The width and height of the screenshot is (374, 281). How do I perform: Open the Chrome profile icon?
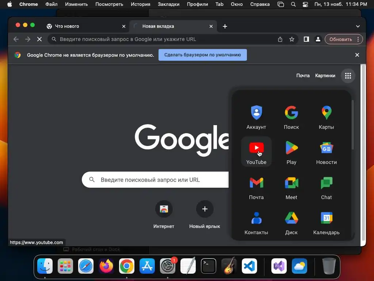pyautogui.click(x=318, y=39)
